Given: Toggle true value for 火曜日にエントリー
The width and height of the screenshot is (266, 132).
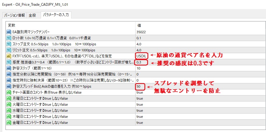Looking at the screenshot, I should tap(140, 105).
